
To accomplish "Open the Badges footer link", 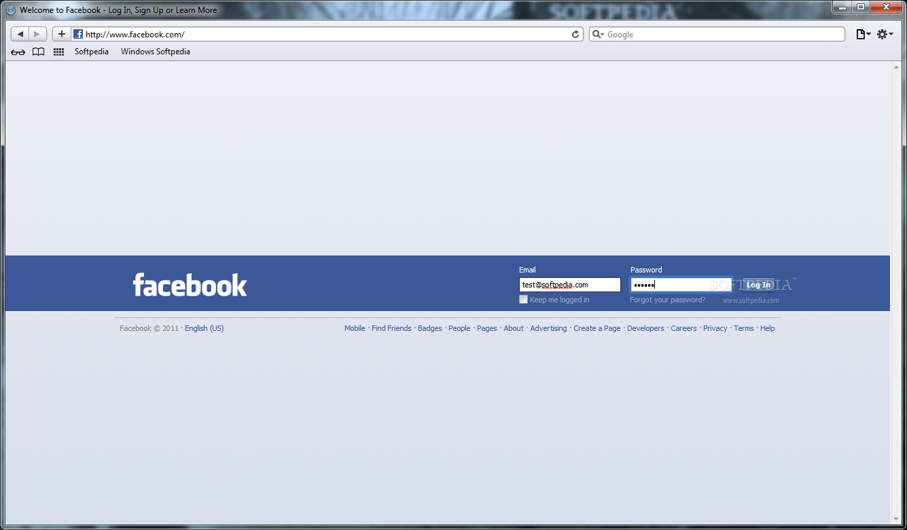I will (x=430, y=328).
